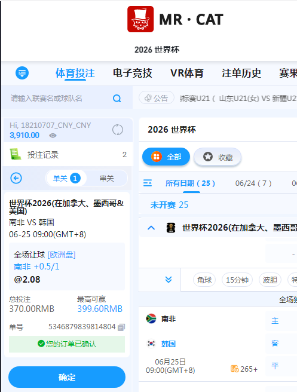The width and height of the screenshot is (297, 392).
Task: Click the 南非 +0.5/1 selection text
Action: (x=36, y=267)
